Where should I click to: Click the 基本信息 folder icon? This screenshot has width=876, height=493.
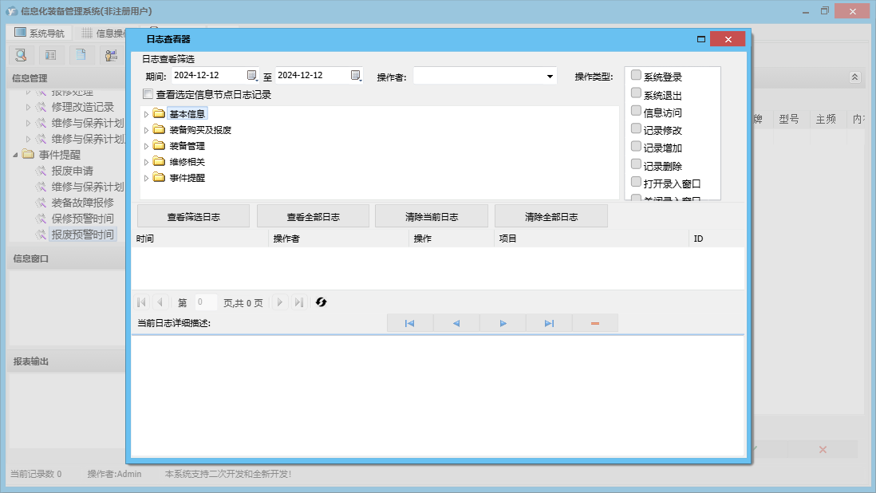(x=160, y=114)
